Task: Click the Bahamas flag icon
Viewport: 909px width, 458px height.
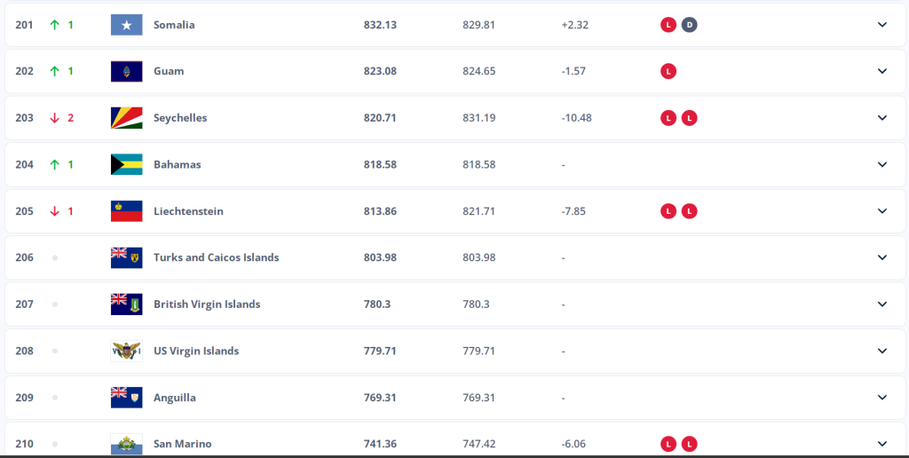Action: coord(126,164)
